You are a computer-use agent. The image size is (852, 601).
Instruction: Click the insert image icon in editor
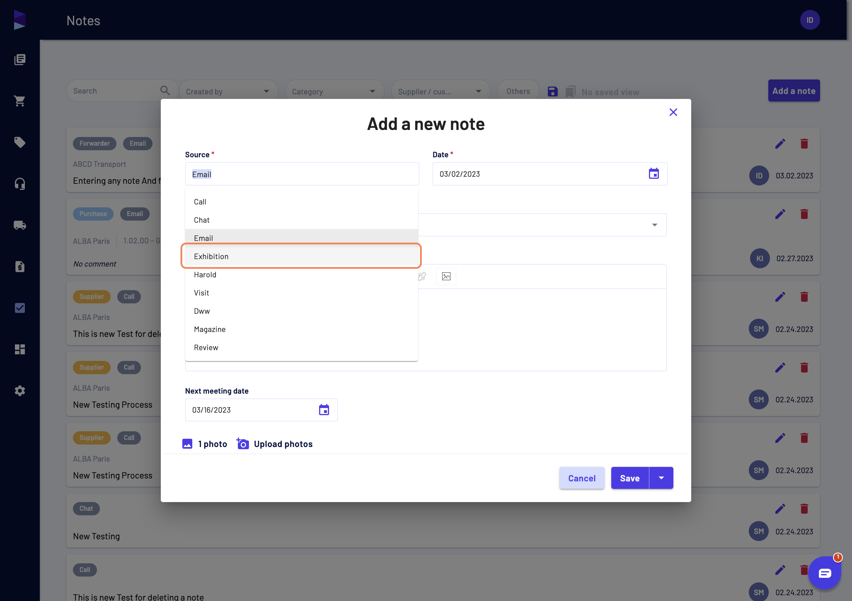click(446, 276)
